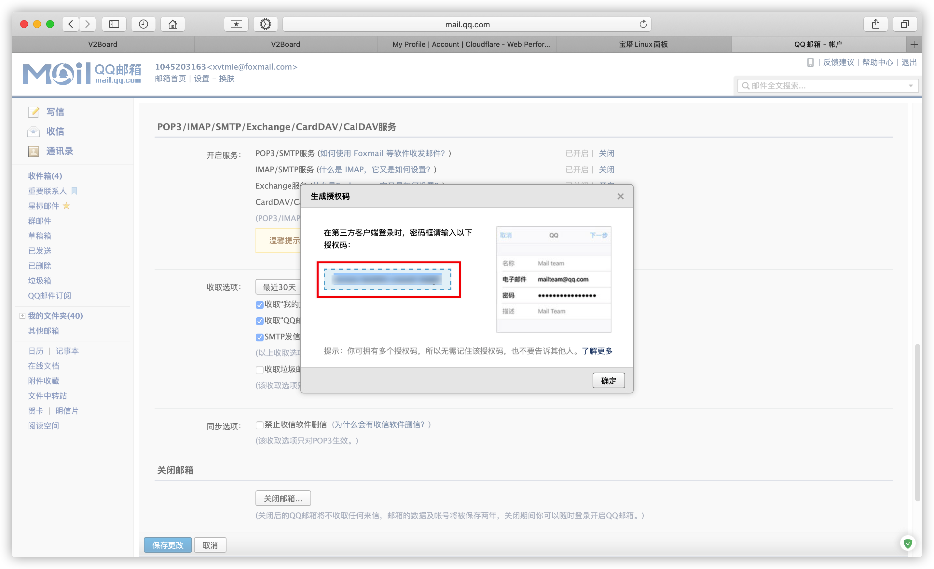Open 草稿箱 folder

(39, 236)
